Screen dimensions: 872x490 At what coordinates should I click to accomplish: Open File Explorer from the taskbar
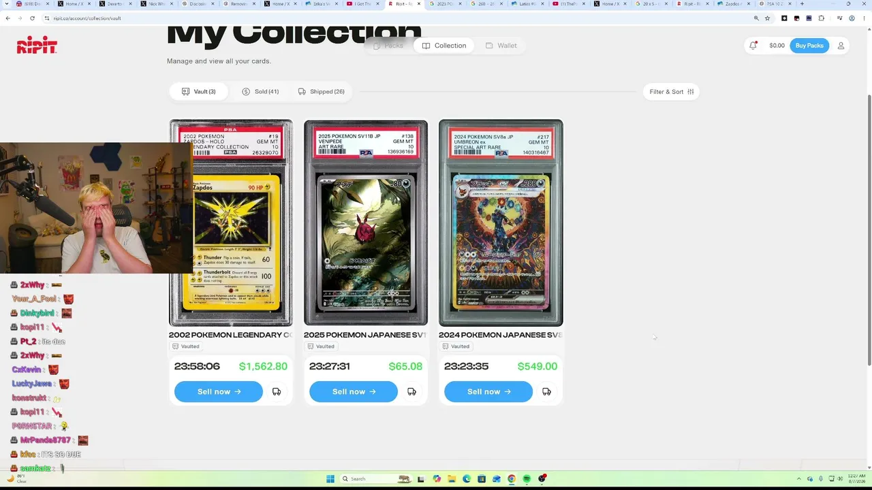(x=452, y=478)
